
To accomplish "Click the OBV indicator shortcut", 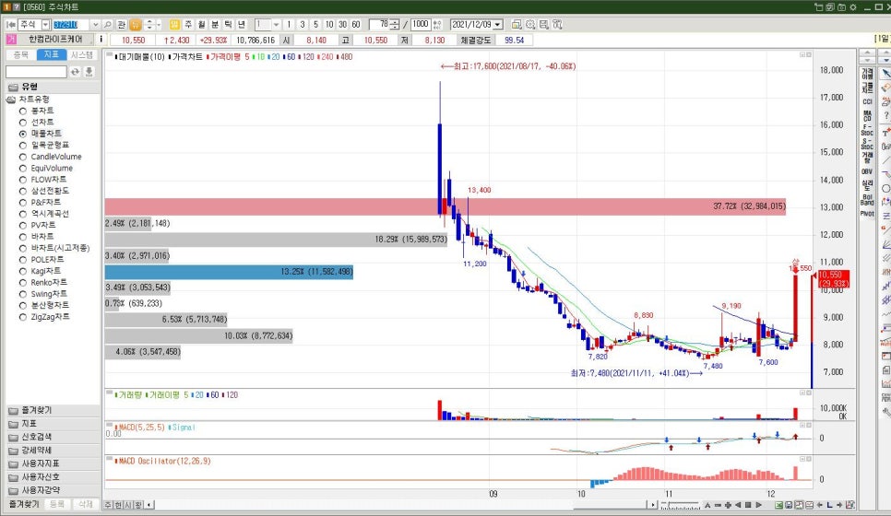I will (x=867, y=171).
